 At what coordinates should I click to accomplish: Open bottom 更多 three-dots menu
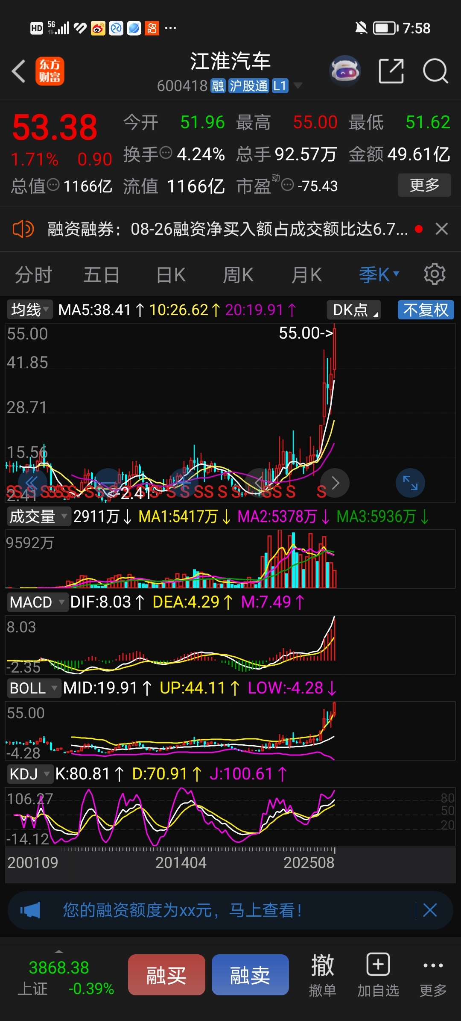433,975
